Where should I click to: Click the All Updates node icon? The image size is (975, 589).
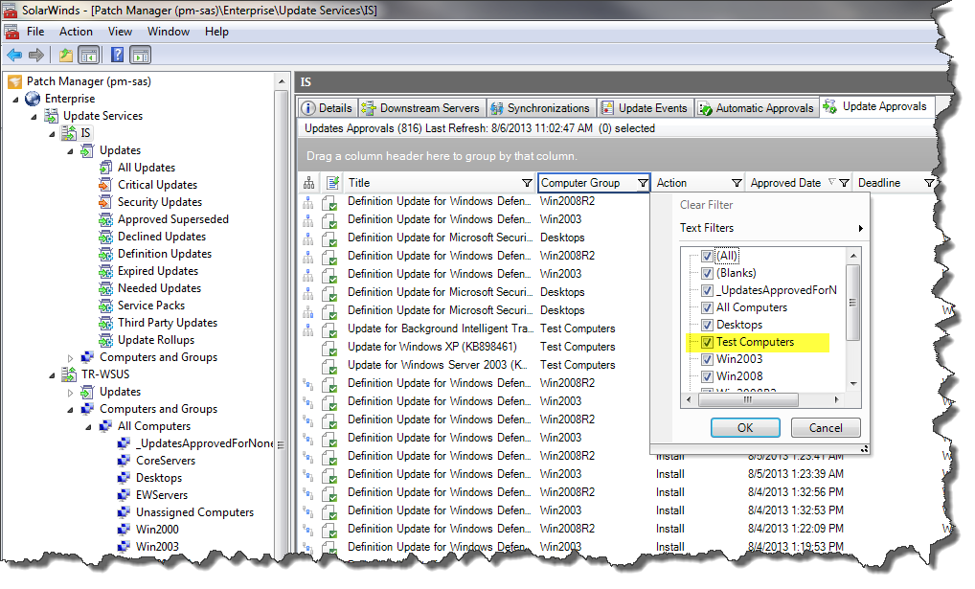point(105,168)
